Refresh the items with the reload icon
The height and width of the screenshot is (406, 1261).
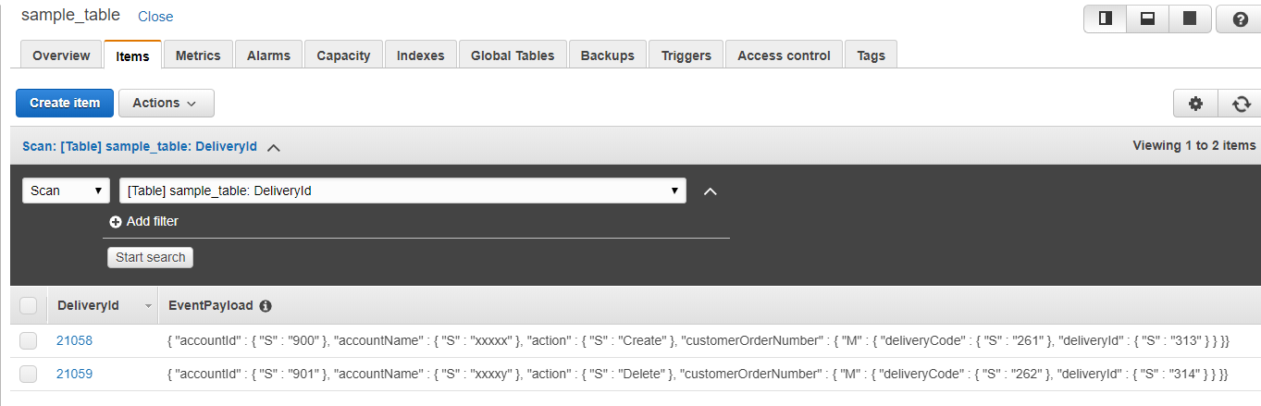pyautogui.click(x=1241, y=104)
